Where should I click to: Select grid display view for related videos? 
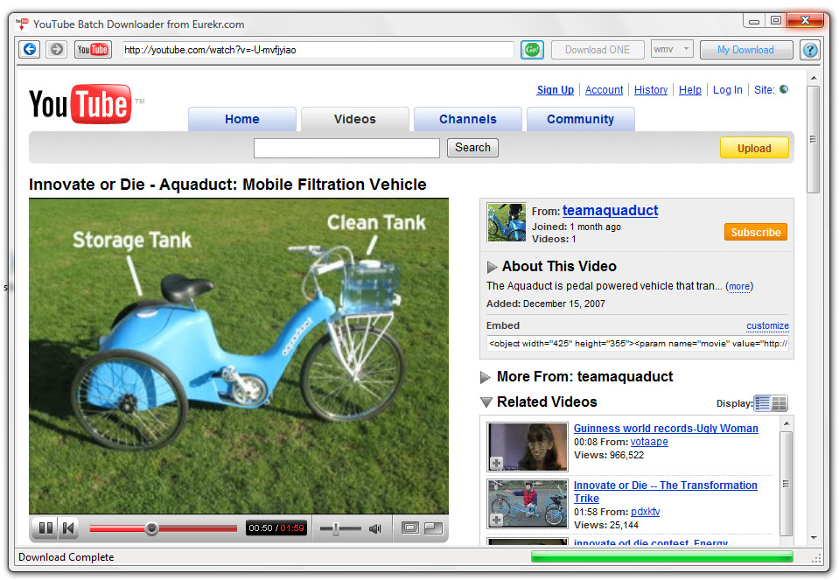tap(779, 403)
